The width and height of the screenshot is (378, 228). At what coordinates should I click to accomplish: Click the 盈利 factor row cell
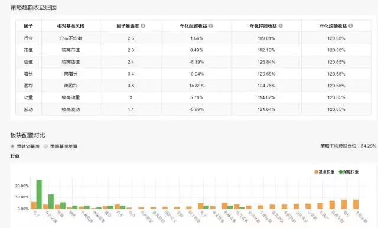click(x=28, y=86)
